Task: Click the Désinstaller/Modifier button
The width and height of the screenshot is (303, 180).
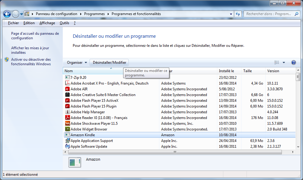Action: [x=109, y=63]
